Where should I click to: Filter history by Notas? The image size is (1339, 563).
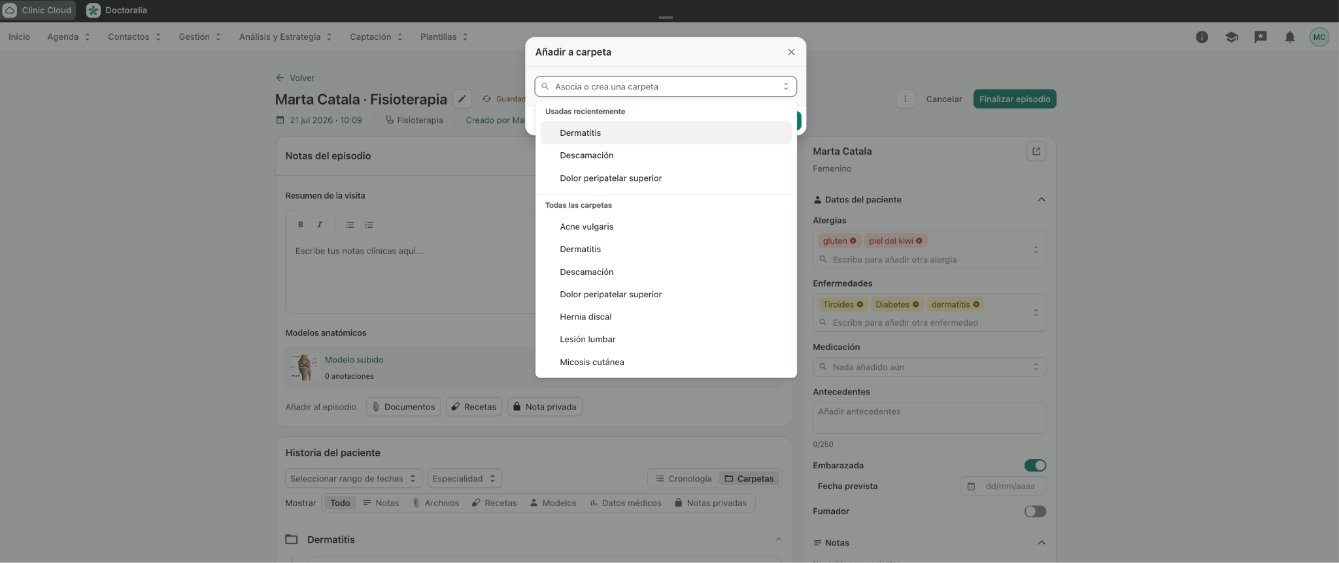tap(381, 503)
